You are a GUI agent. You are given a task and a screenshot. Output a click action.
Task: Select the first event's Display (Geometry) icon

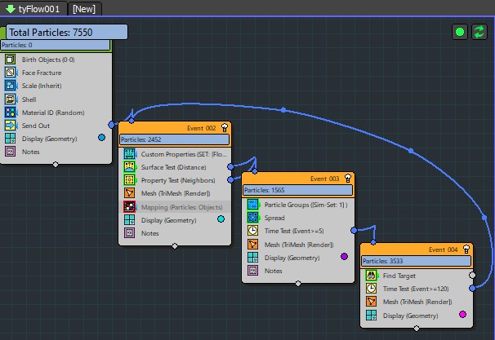click(x=10, y=139)
